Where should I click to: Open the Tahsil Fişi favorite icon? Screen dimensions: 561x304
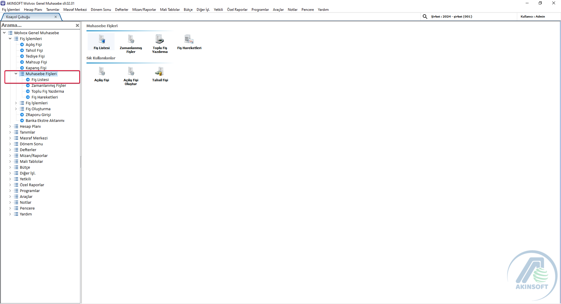click(160, 74)
